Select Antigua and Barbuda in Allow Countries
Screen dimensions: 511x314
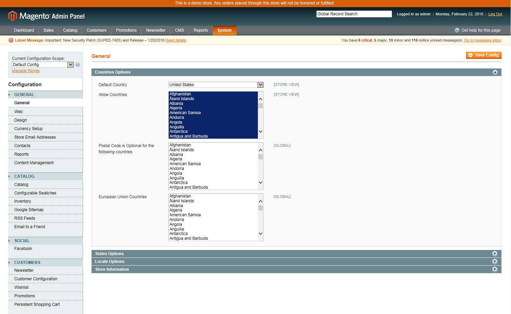point(213,136)
